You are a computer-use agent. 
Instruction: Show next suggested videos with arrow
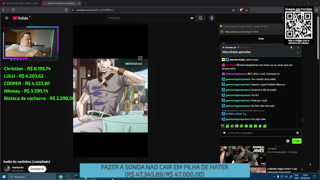coord(310,164)
